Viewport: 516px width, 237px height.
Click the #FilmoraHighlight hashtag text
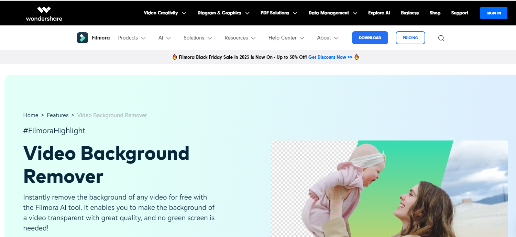click(54, 131)
